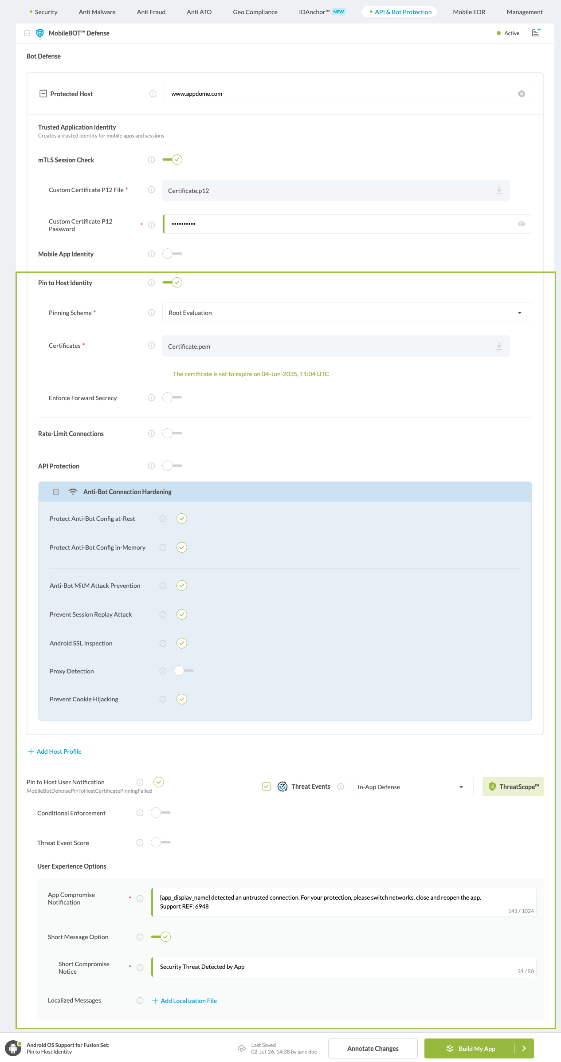This screenshot has width=561, height=1062.
Task: Open the annotate notes icon beside Active
Action: (x=536, y=32)
